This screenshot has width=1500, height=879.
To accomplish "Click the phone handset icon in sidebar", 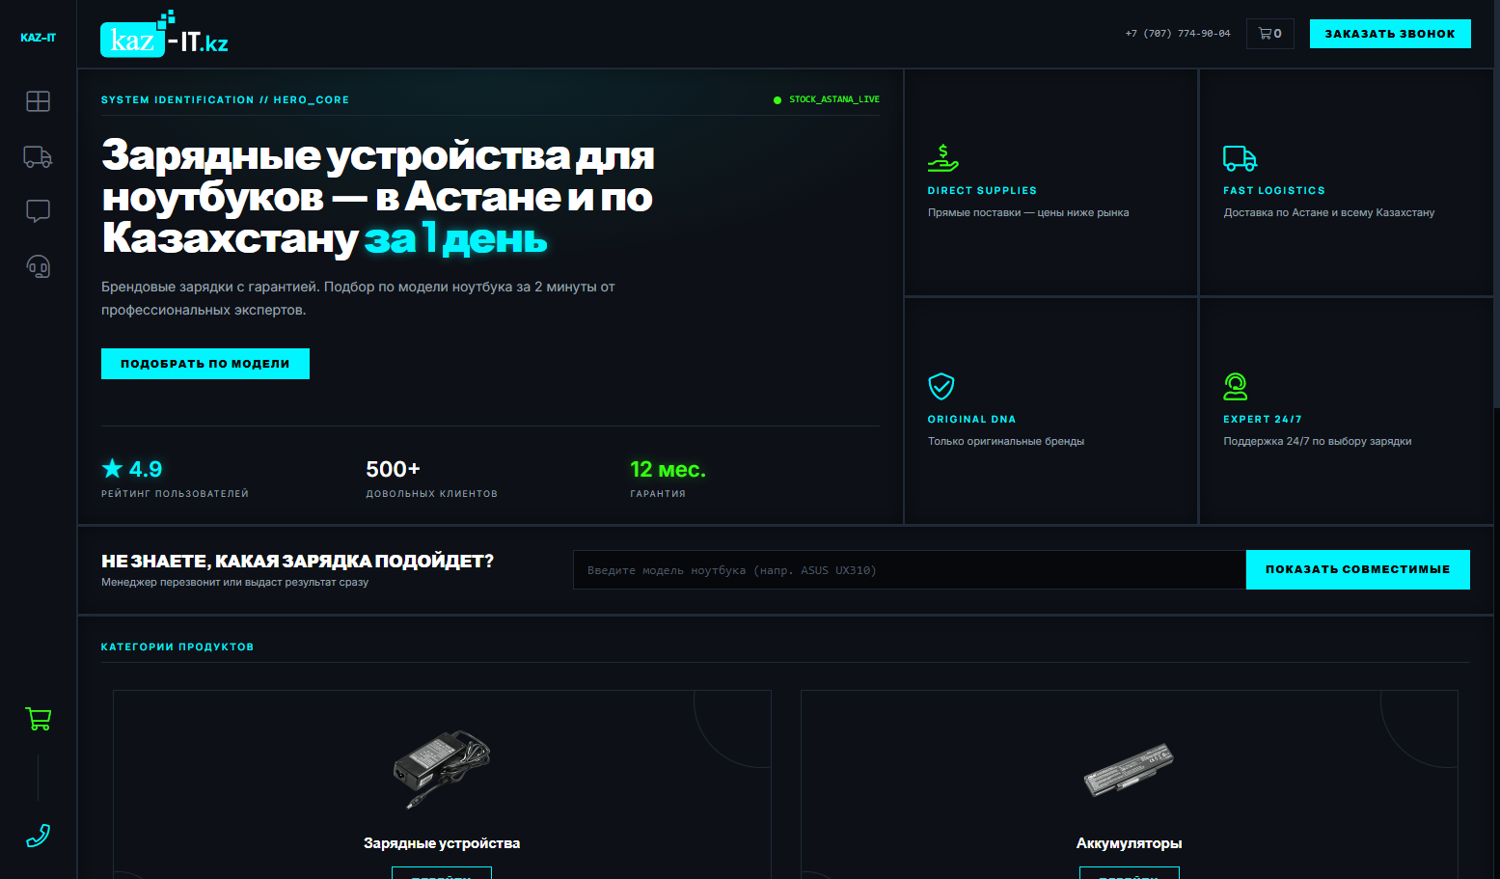I will [38, 836].
